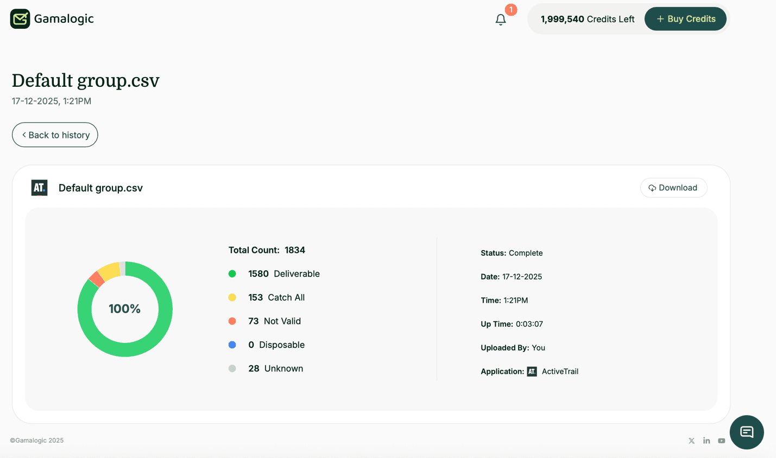This screenshot has width=776, height=458.
Task: Click the ActiveTrail icon in the Application row
Action: pos(531,371)
